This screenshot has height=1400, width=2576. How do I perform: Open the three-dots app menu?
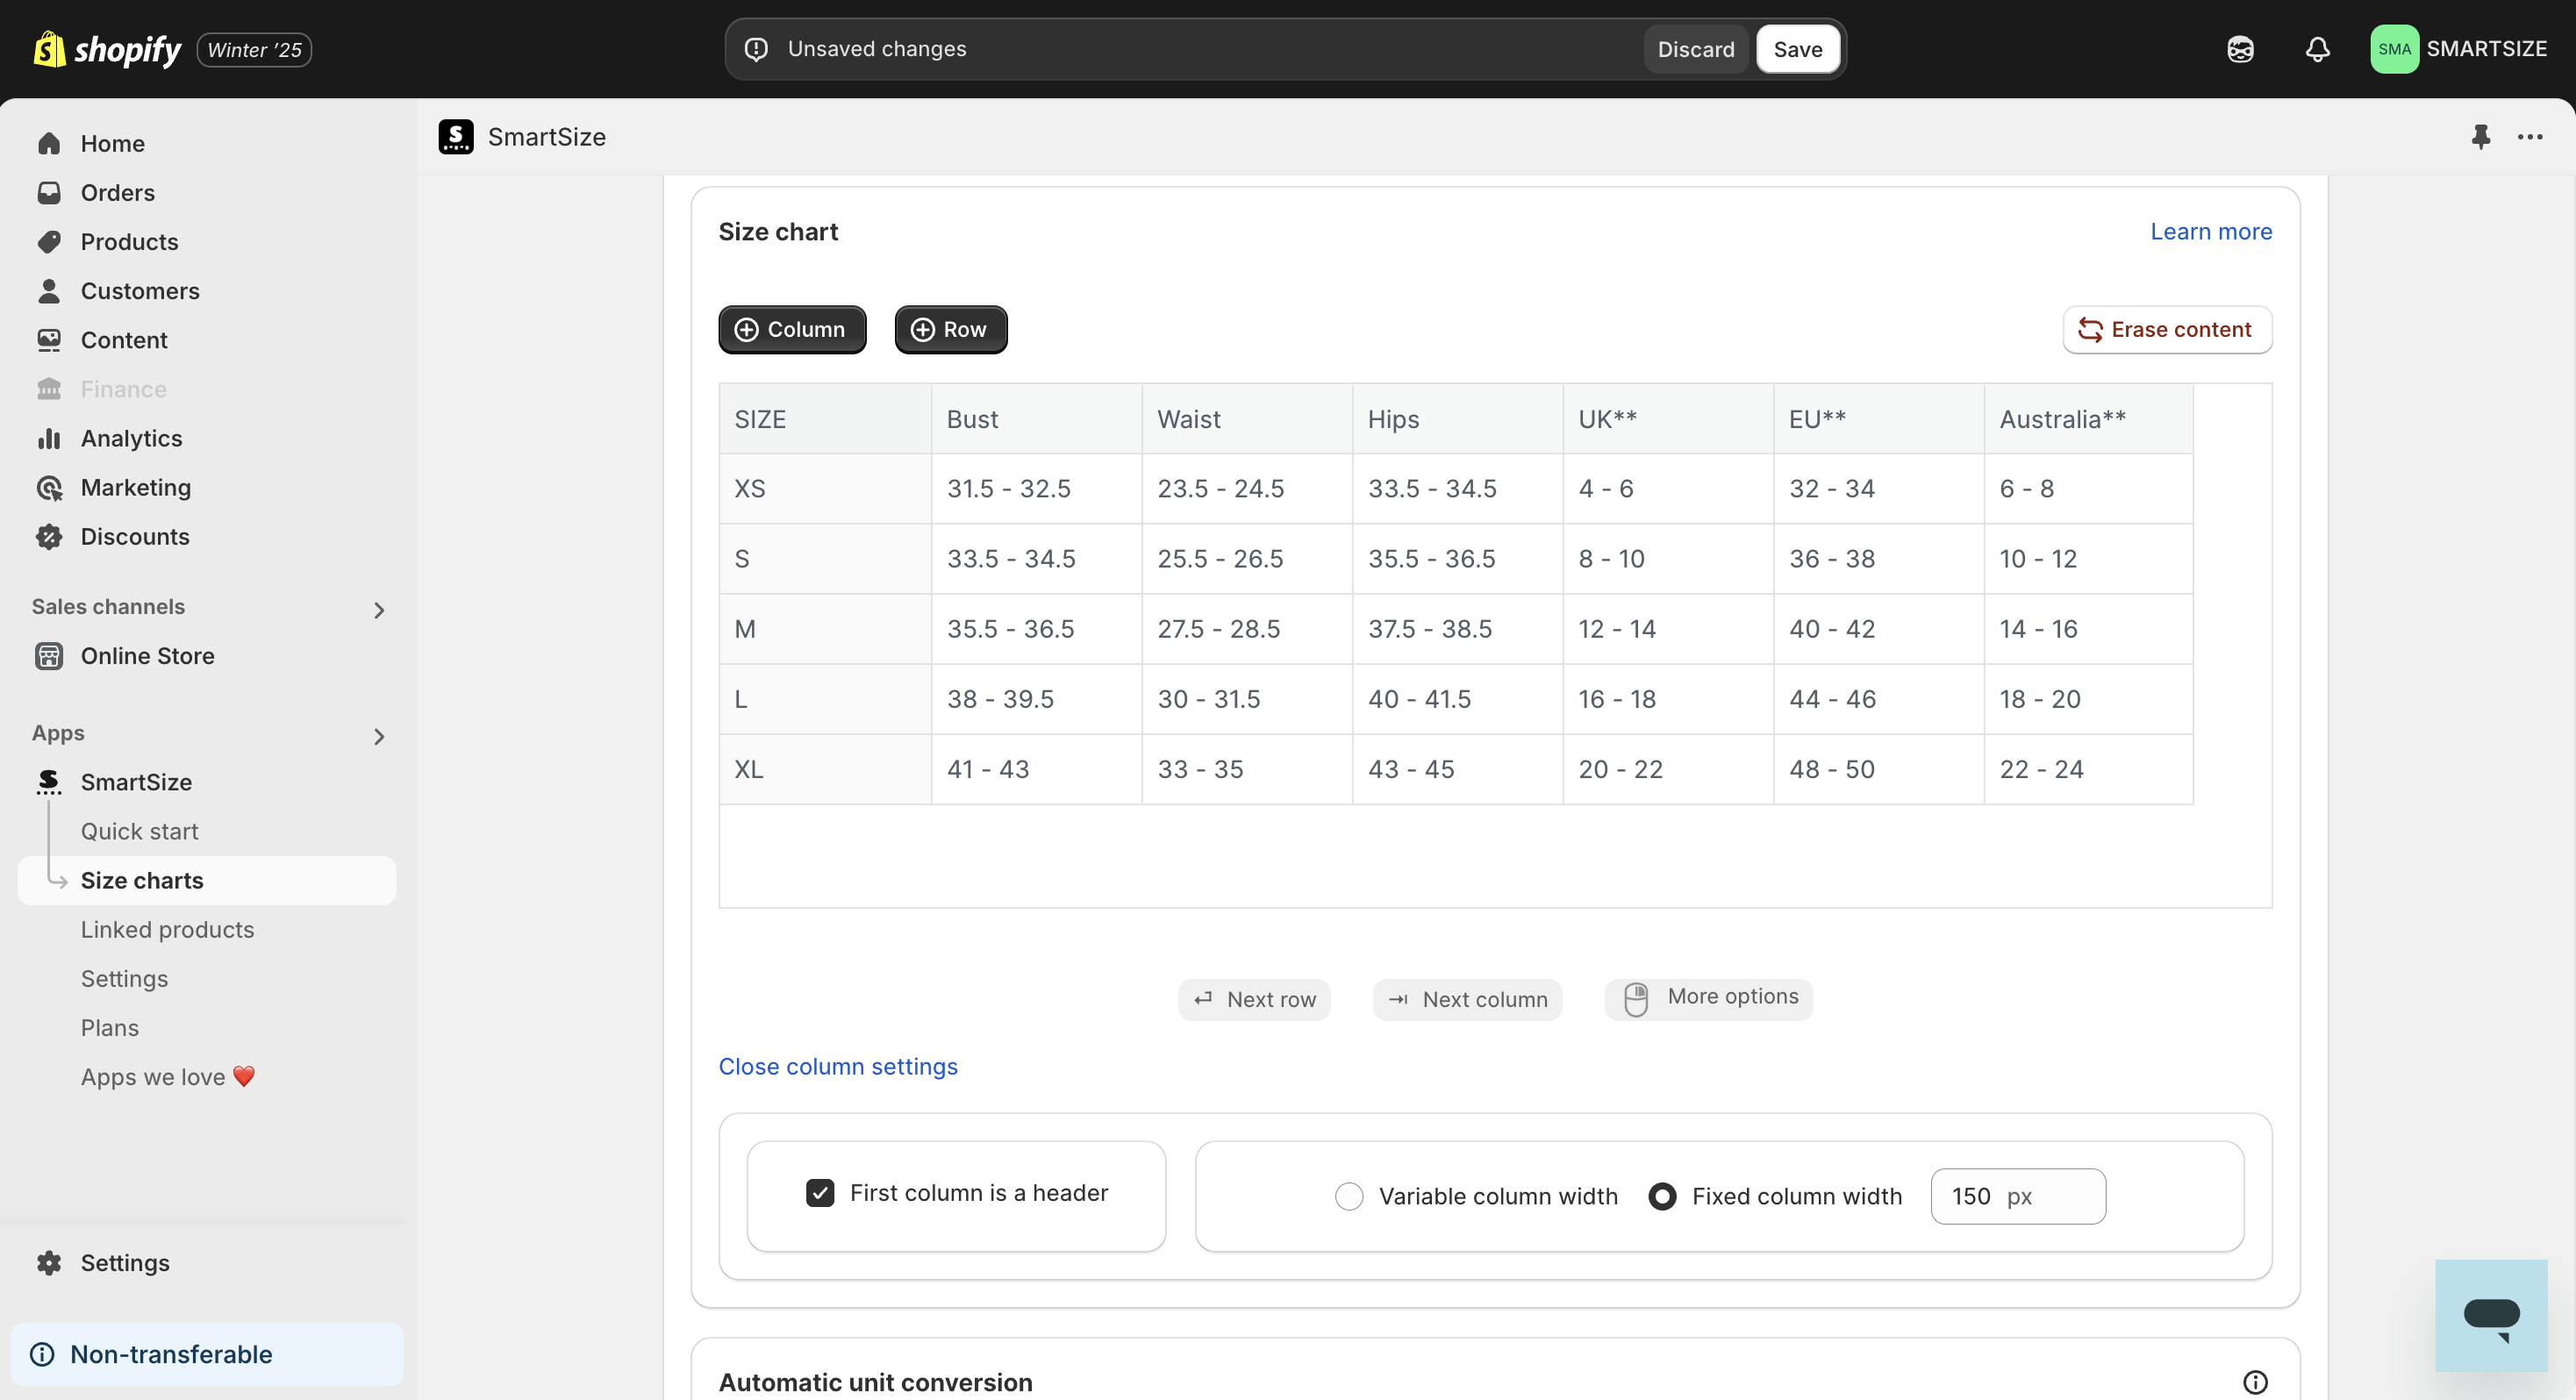pyautogui.click(x=2530, y=137)
